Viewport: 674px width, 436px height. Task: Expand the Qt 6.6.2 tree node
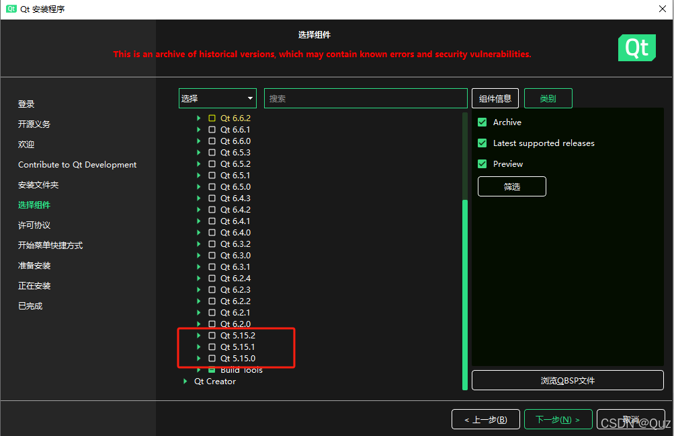click(x=199, y=118)
